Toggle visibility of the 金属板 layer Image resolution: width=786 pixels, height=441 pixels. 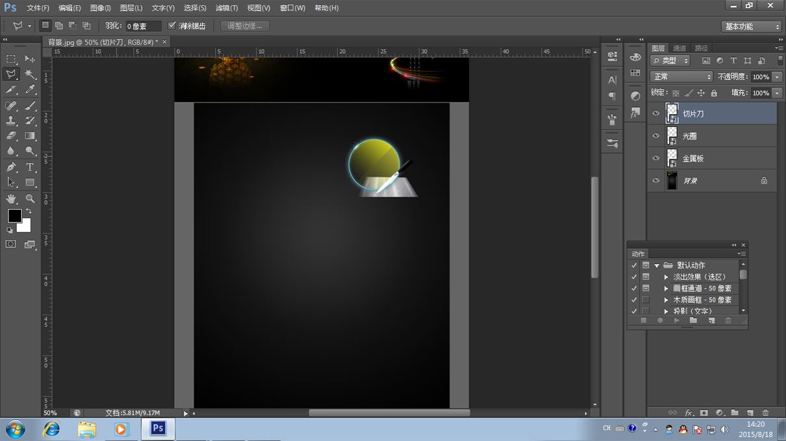pos(655,158)
